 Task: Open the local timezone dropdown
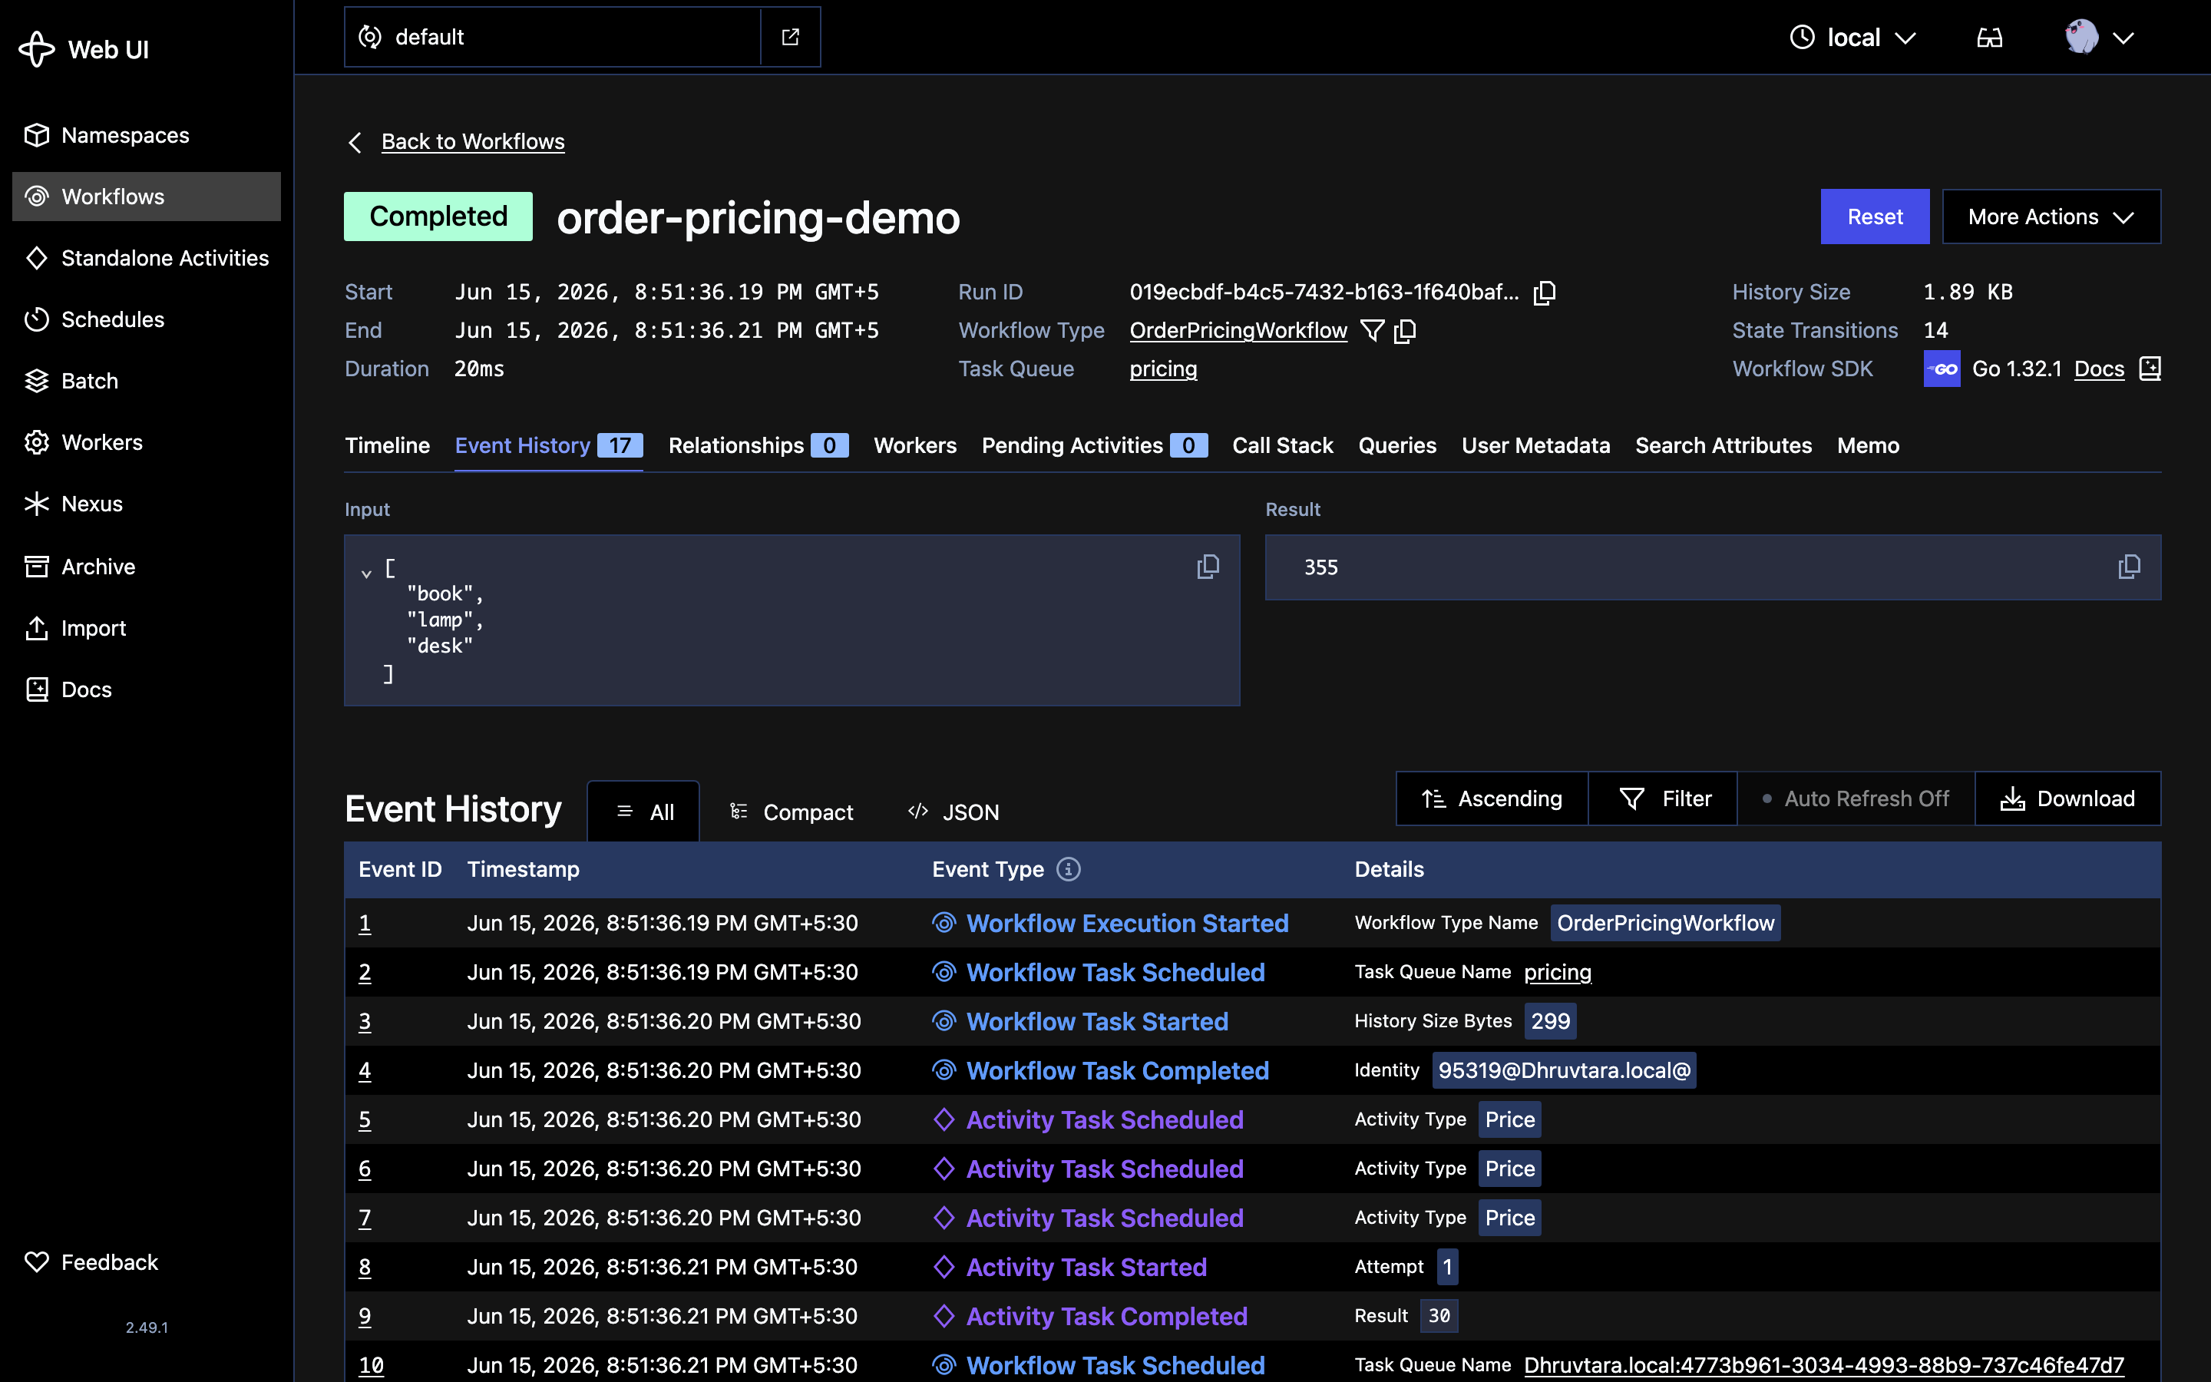[1852, 38]
